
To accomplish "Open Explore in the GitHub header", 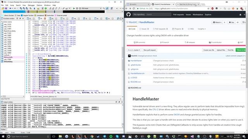I will (208, 15).
